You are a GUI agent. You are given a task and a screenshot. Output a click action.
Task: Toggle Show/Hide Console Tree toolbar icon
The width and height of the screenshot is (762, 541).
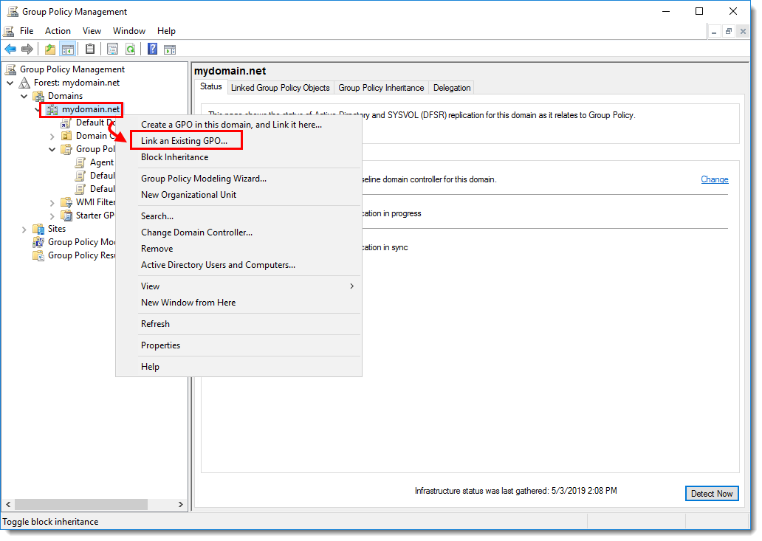67,49
